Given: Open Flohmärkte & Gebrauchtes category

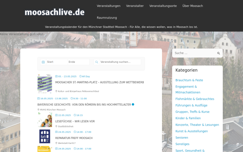Looking at the screenshot, I should tap(195, 99).
